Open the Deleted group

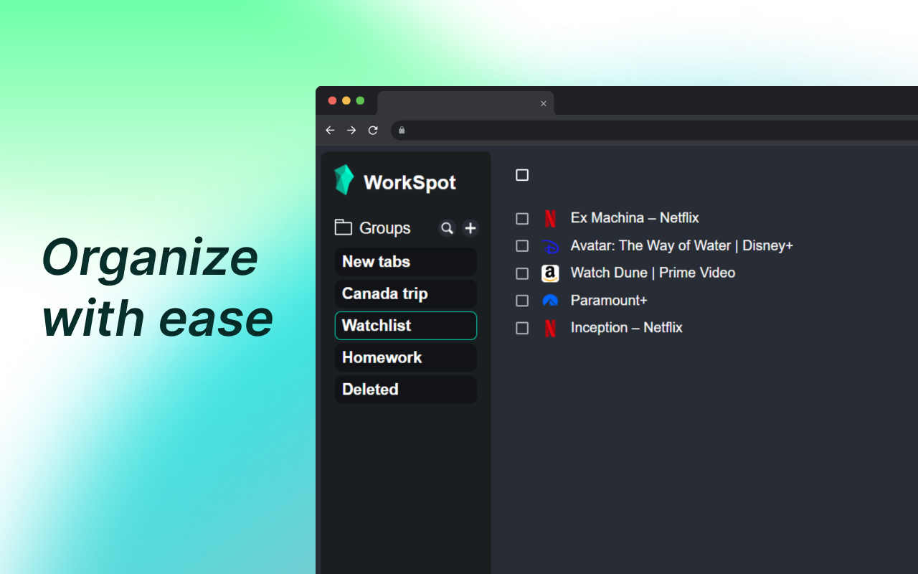406,390
